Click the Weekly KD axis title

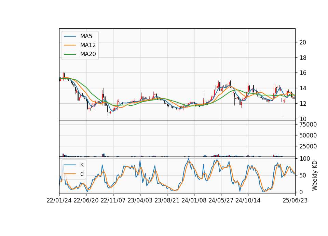click(315, 175)
